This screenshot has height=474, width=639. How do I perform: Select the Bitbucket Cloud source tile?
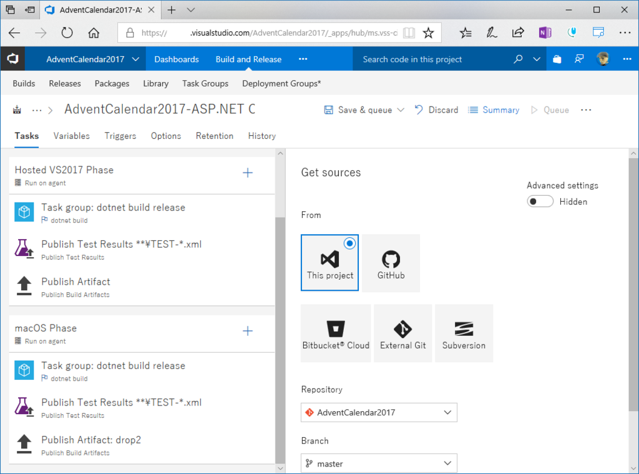coord(336,333)
